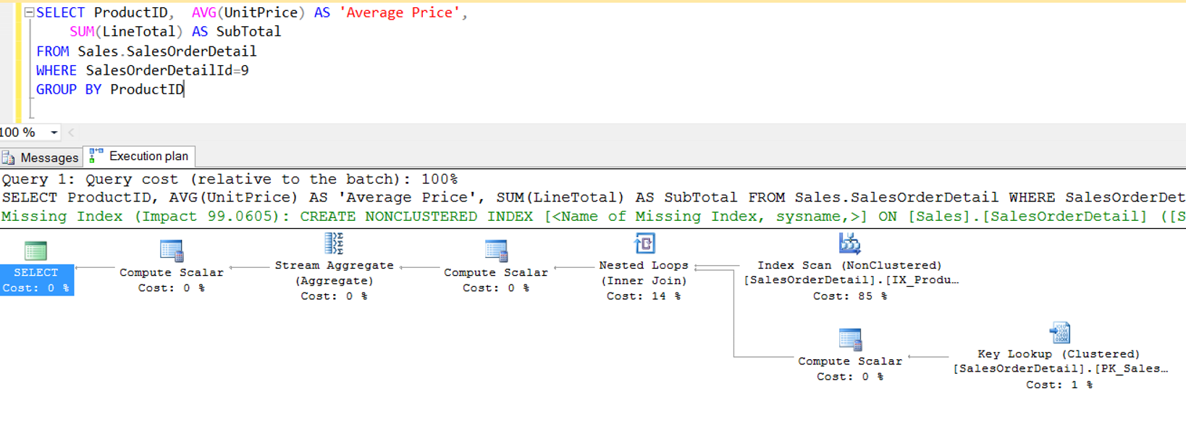The width and height of the screenshot is (1186, 428).
Task: Collapse the SELECT query code block
Action: coord(29,12)
